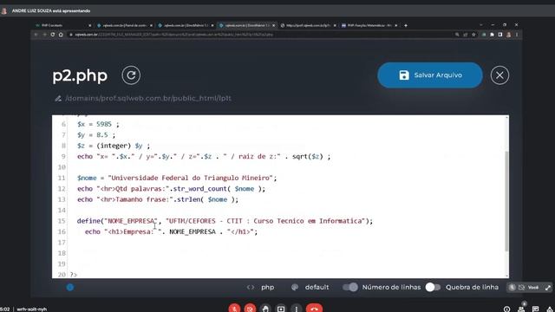
Task: Click echo Empresa statement on line 16
Action: [172, 231]
